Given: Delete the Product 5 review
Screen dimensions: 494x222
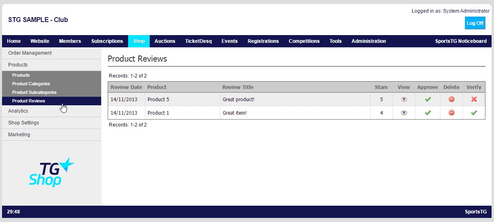Looking at the screenshot, I should tap(452, 99).
